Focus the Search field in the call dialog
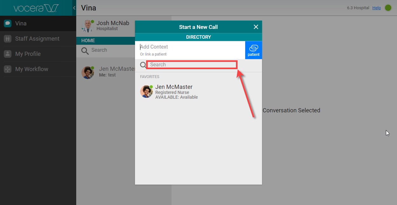 coord(192,65)
